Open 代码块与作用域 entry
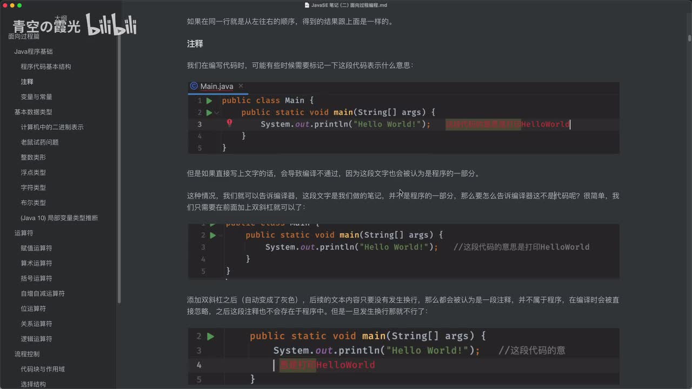This screenshot has height=389, width=692. (x=43, y=369)
